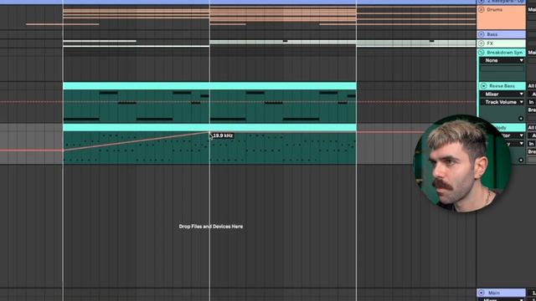This screenshot has width=536, height=301.
Task: Click the Drop Files and Devices Here area
Action: pyautogui.click(x=211, y=227)
